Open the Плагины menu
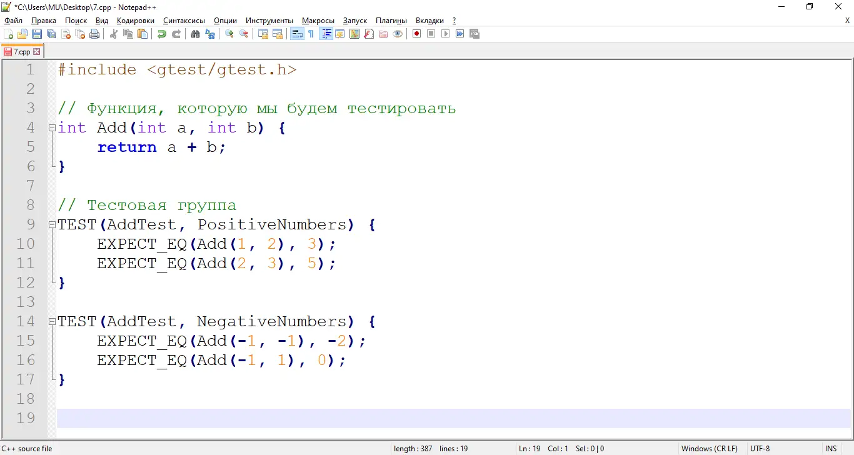 [x=391, y=21]
